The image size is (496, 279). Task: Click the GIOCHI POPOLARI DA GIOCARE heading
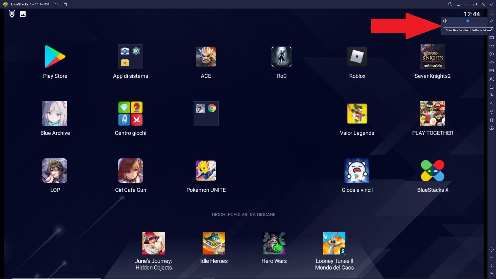(x=244, y=215)
